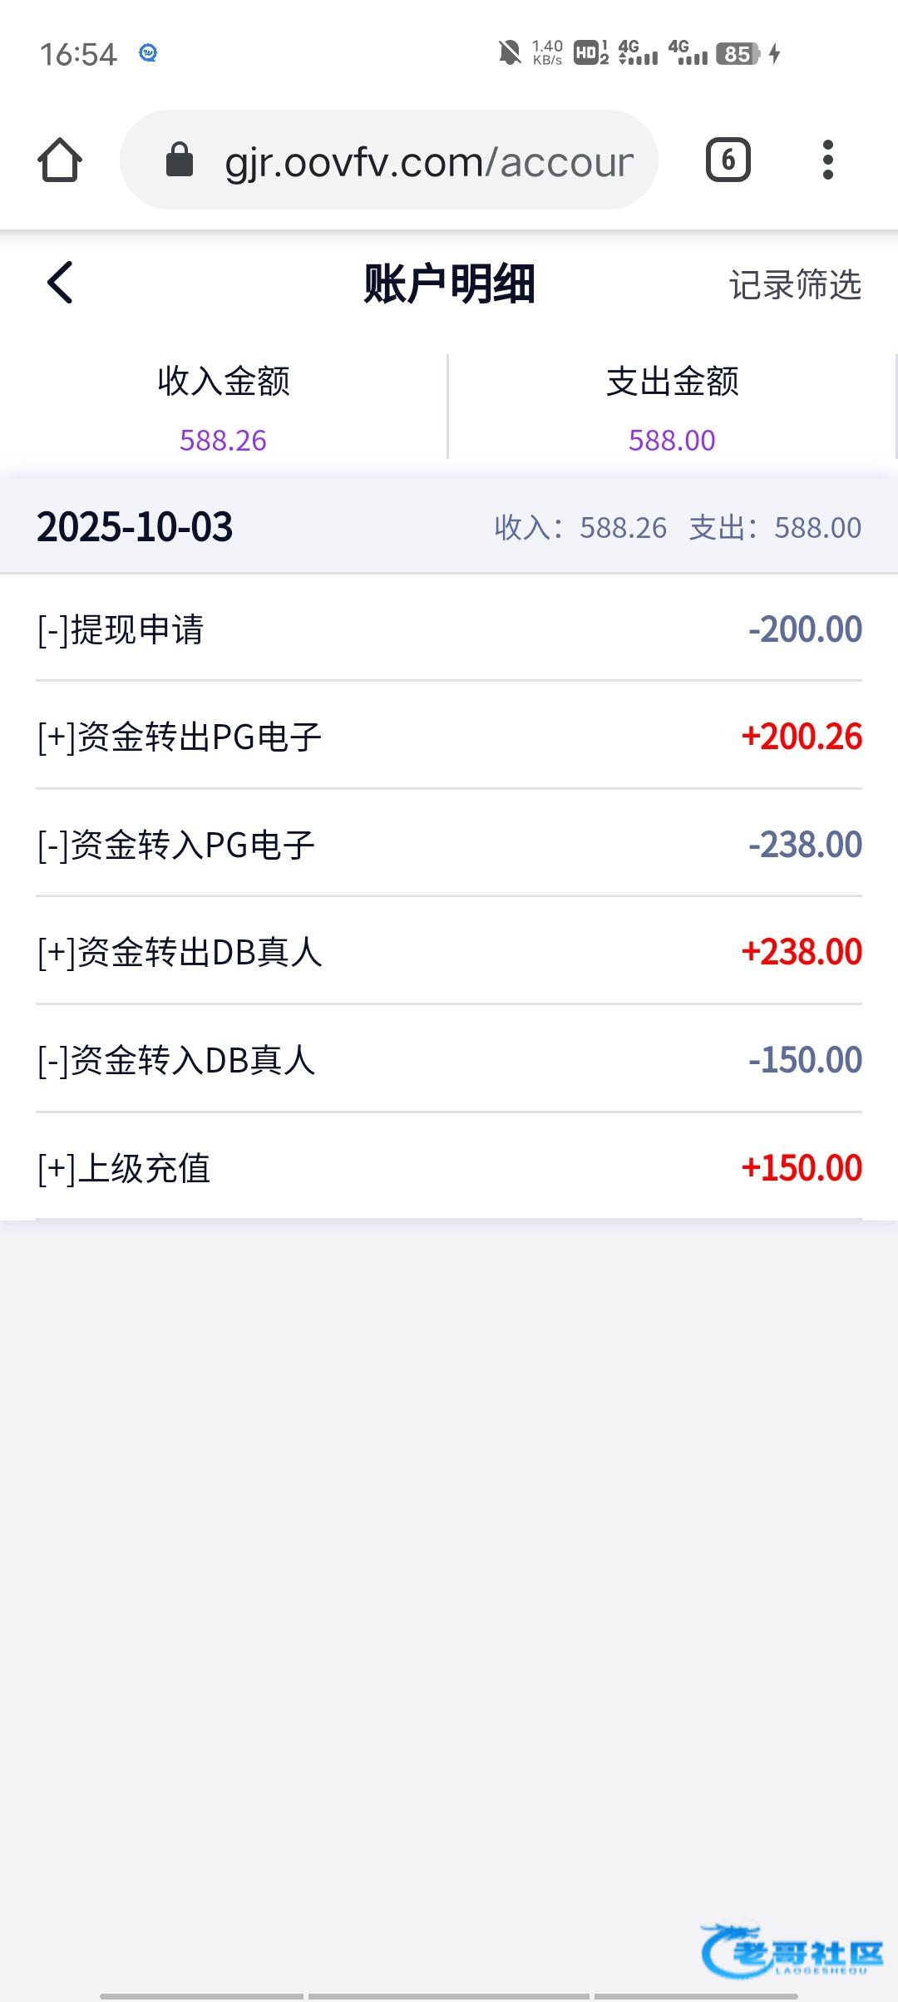The width and height of the screenshot is (898, 2002).
Task: Expand the 2025-10-03 date section header
Action: [x=449, y=527]
